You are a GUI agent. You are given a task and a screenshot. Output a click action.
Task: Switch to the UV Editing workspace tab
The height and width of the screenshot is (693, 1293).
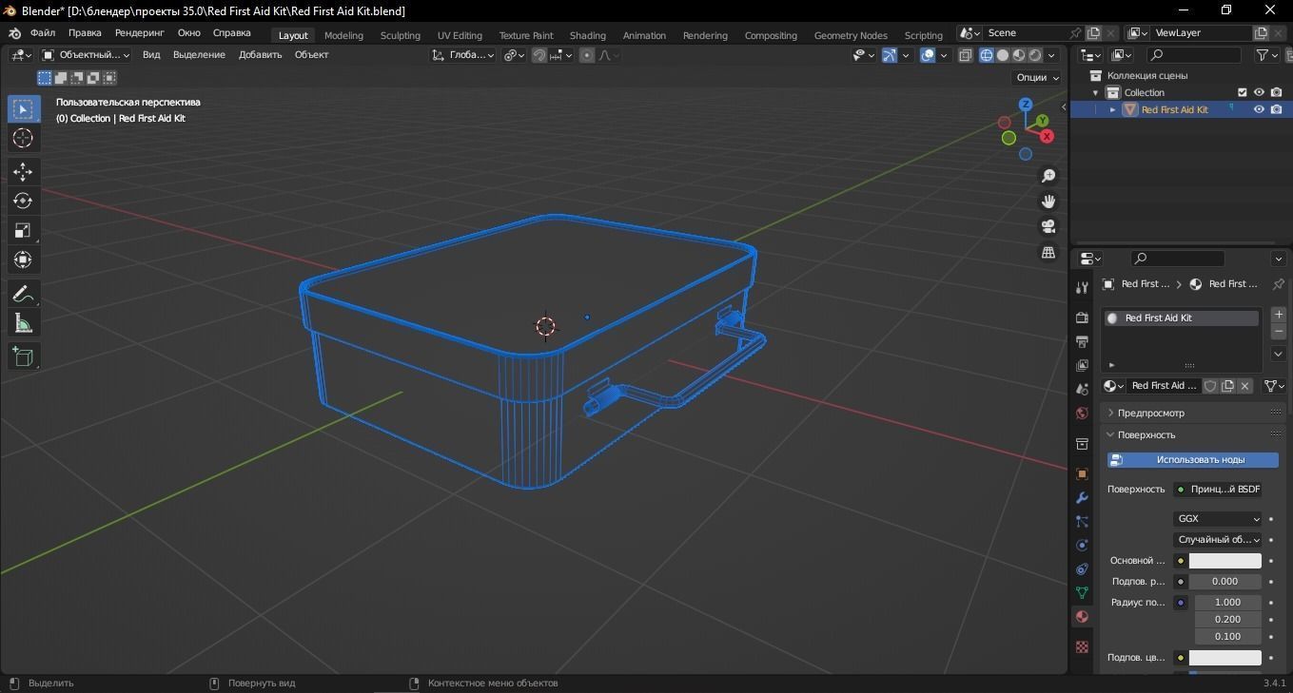(460, 35)
